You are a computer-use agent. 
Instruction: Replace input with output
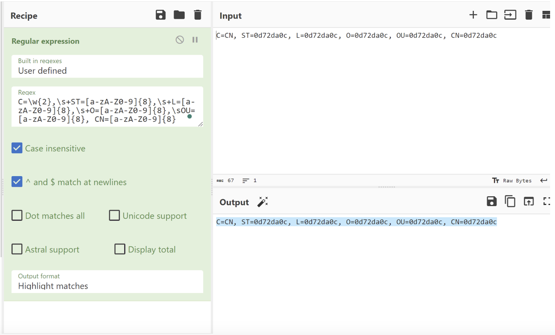click(x=529, y=202)
